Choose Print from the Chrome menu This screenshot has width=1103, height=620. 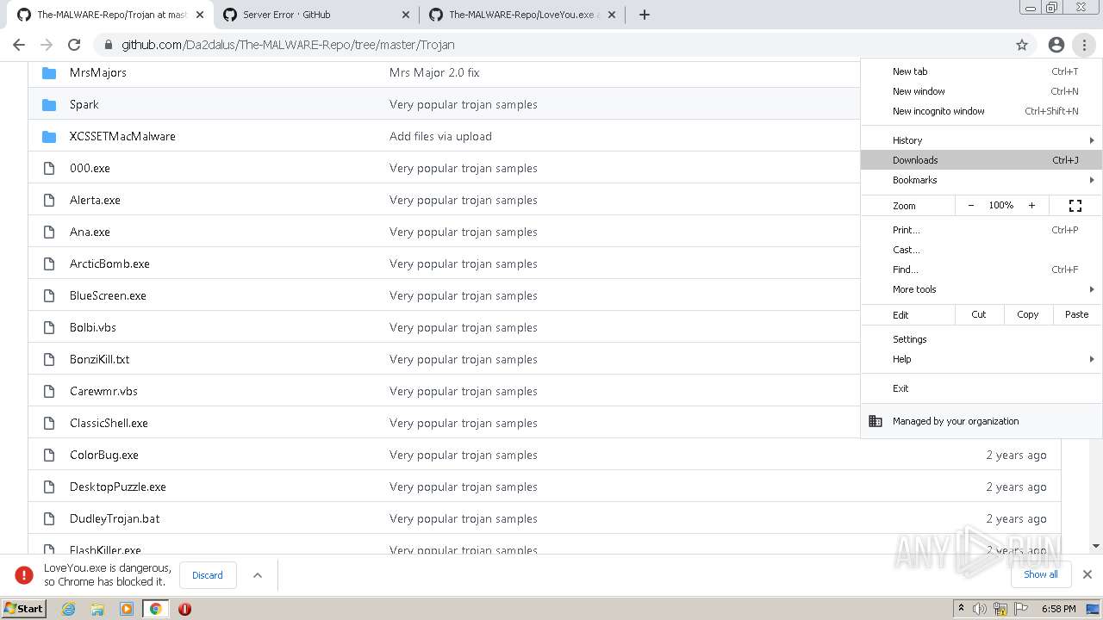coord(981,230)
